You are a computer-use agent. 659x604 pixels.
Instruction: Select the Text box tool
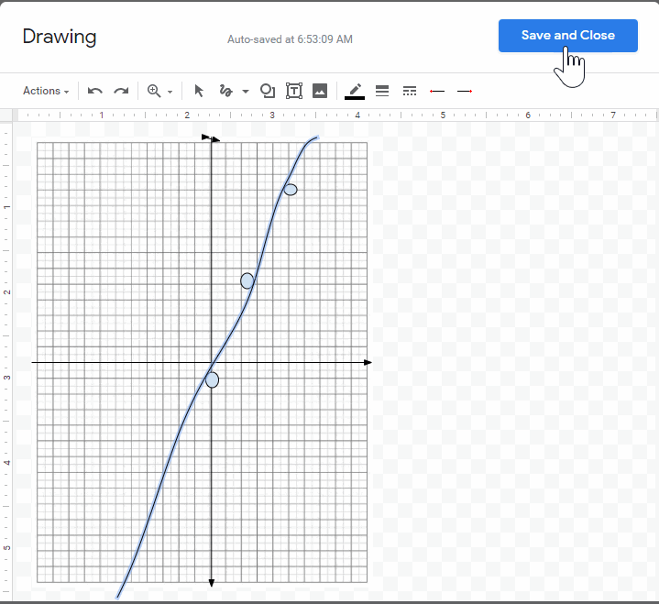pos(294,91)
